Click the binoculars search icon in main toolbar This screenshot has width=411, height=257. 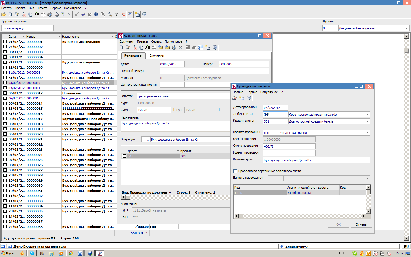tap(96, 14)
